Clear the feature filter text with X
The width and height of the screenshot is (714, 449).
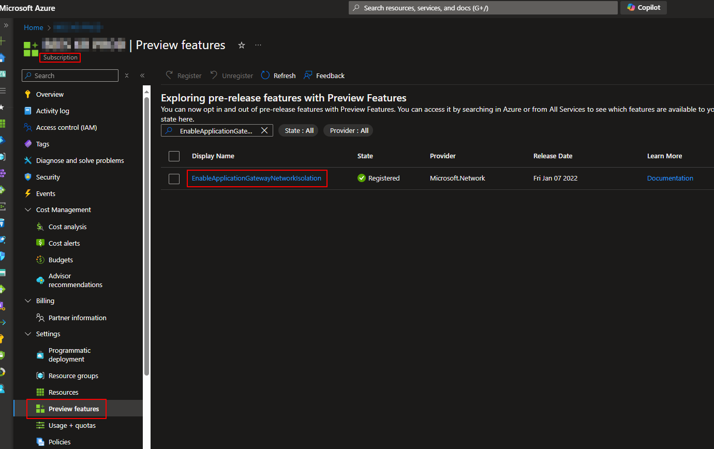pyautogui.click(x=264, y=130)
